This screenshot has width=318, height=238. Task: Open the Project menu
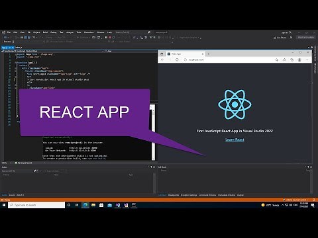tap(36, 32)
